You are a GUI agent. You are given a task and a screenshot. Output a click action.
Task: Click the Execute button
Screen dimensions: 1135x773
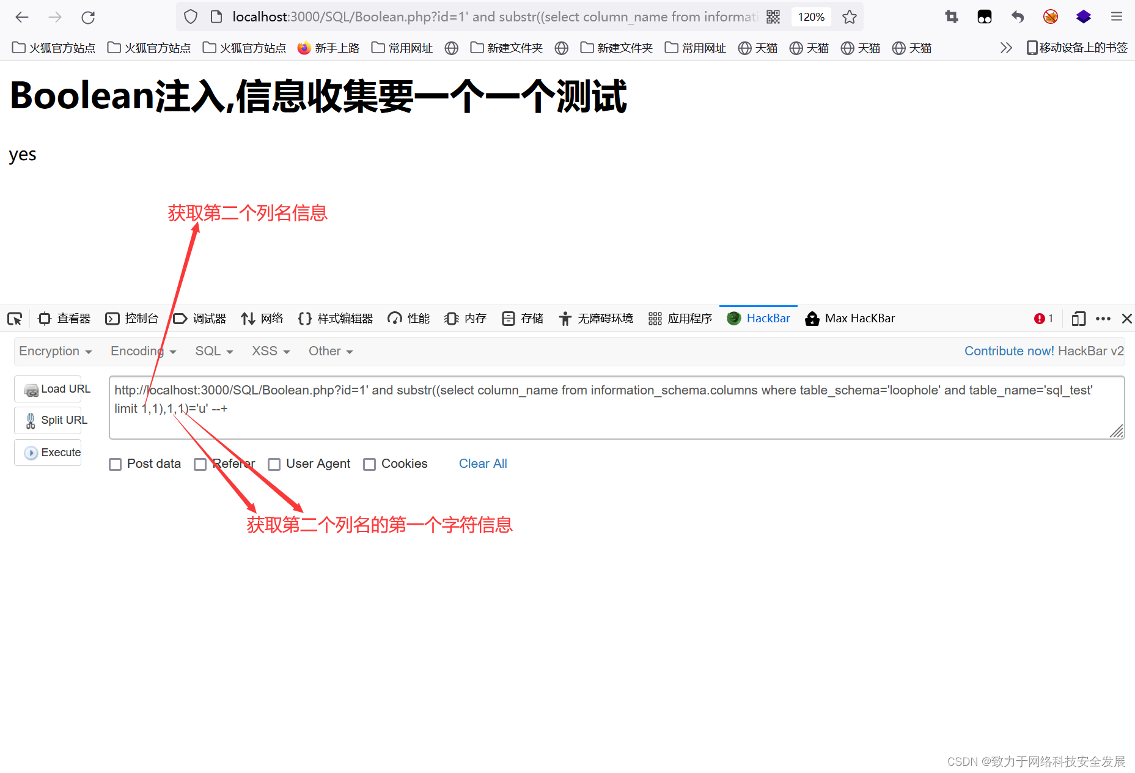(x=48, y=453)
